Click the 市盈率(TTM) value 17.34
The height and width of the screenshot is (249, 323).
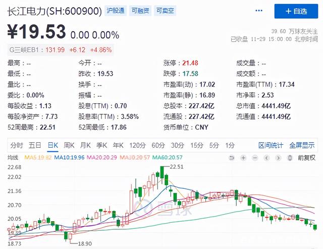coord(287,85)
